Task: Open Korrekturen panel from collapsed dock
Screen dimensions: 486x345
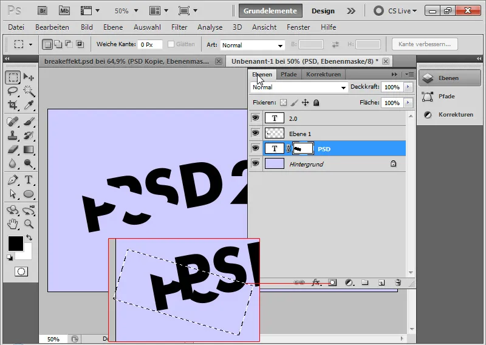Action: click(x=450, y=115)
